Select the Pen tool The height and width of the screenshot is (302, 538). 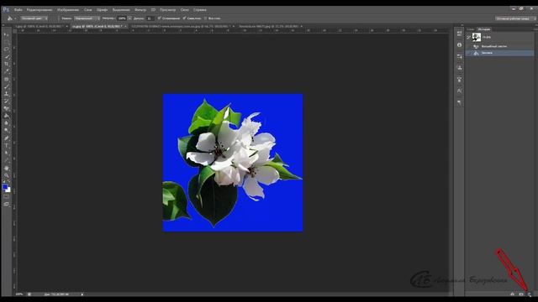pyautogui.click(x=6, y=138)
